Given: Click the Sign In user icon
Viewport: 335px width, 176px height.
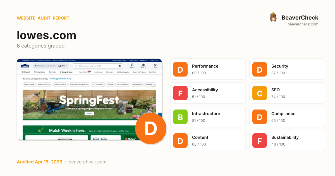Looking at the screenshot, I should (143, 66).
